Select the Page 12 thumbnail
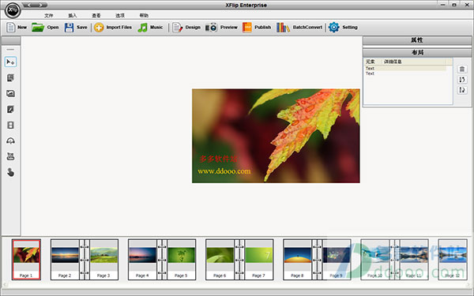This screenshot has height=296, width=474. click(x=453, y=260)
